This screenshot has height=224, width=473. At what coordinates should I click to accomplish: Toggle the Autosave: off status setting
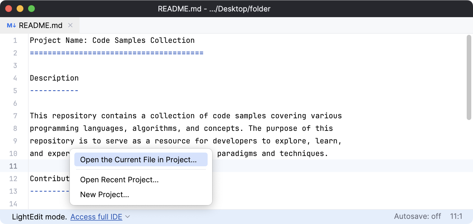[417, 216]
